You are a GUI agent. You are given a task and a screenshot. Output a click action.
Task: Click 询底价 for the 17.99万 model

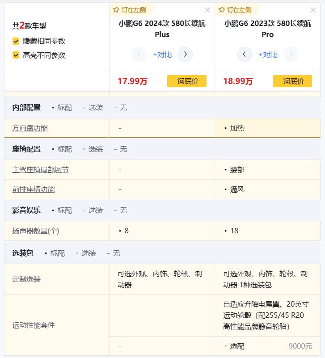[187, 81]
